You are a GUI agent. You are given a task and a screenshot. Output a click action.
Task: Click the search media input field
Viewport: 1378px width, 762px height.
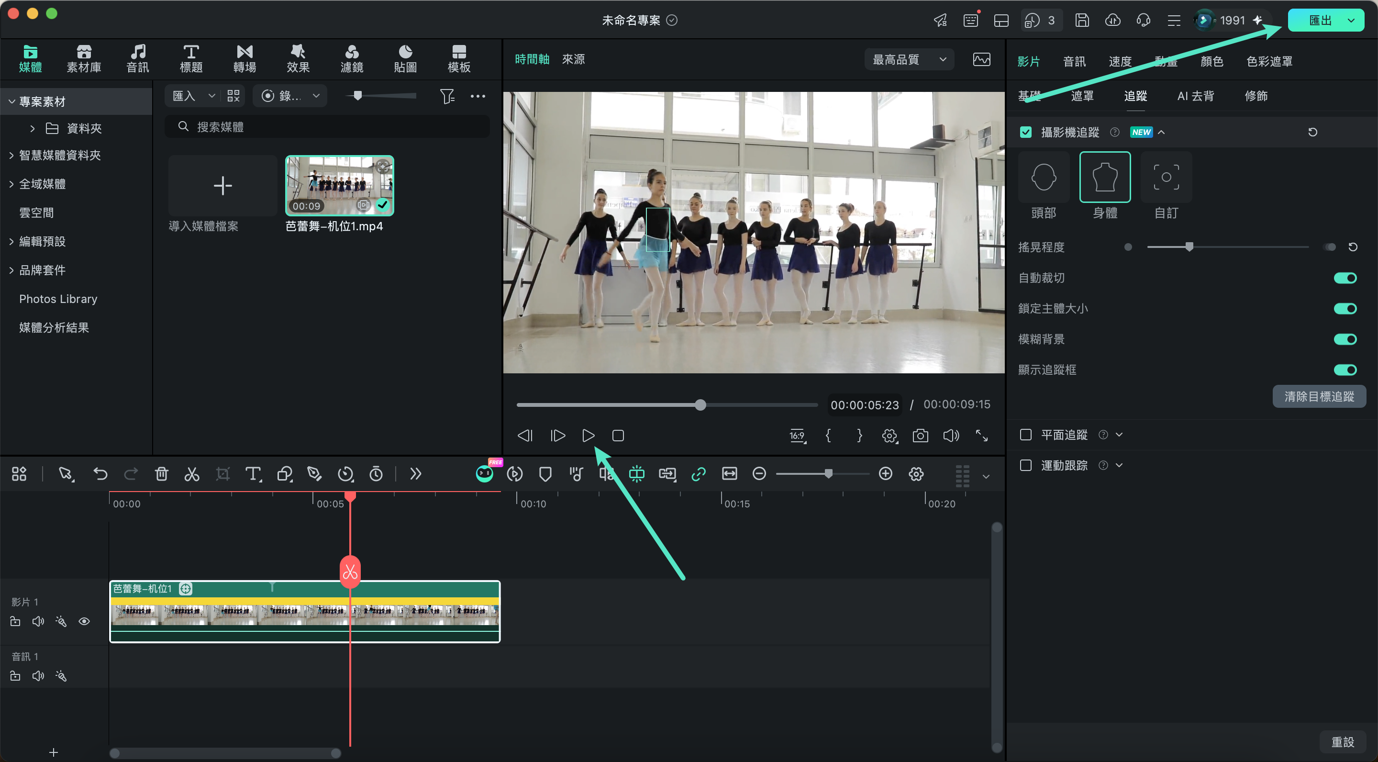click(327, 127)
